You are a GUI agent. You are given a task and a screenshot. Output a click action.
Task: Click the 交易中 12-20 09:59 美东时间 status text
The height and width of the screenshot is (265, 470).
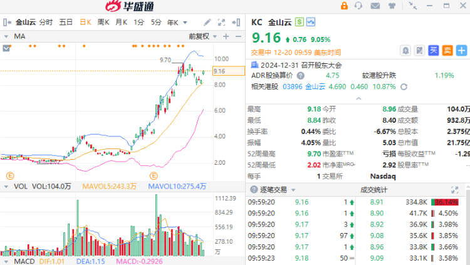(296, 53)
